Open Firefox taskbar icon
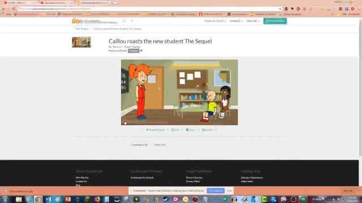This screenshot has height=203, width=362. (x=97, y=199)
